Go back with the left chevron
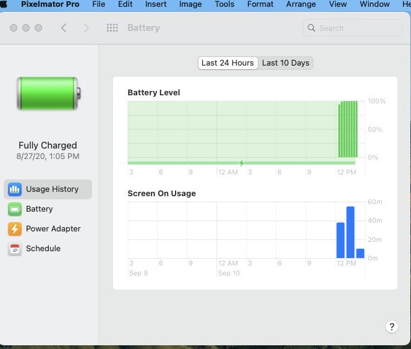This screenshot has height=349, width=411. (x=64, y=28)
